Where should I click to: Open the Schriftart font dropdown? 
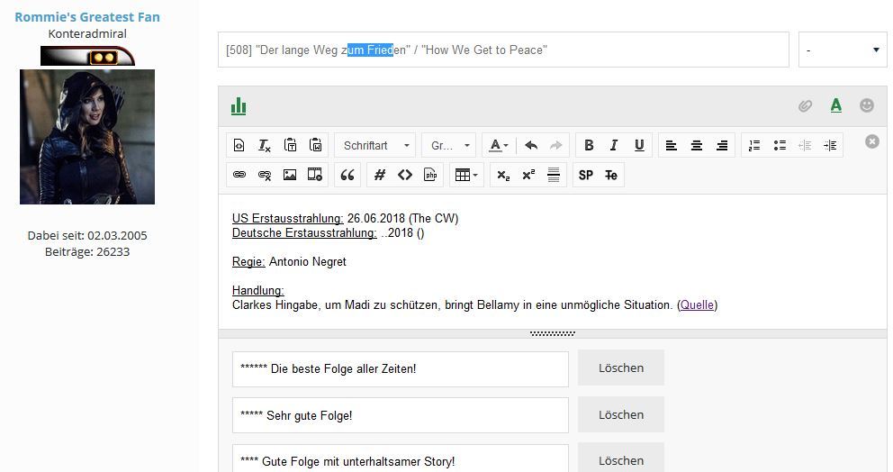pyautogui.click(x=375, y=145)
